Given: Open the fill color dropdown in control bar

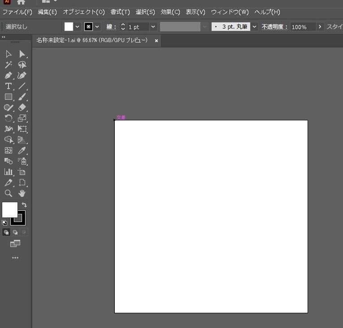Looking at the screenshot, I should click(78, 27).
